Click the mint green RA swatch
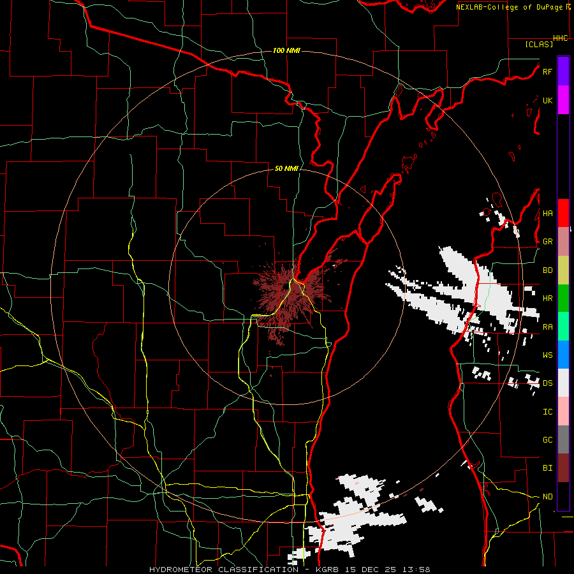The image size is (574, 574). tap(563, 327)
